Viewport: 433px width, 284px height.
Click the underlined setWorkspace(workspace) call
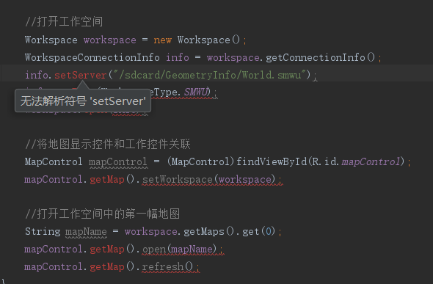208,180
